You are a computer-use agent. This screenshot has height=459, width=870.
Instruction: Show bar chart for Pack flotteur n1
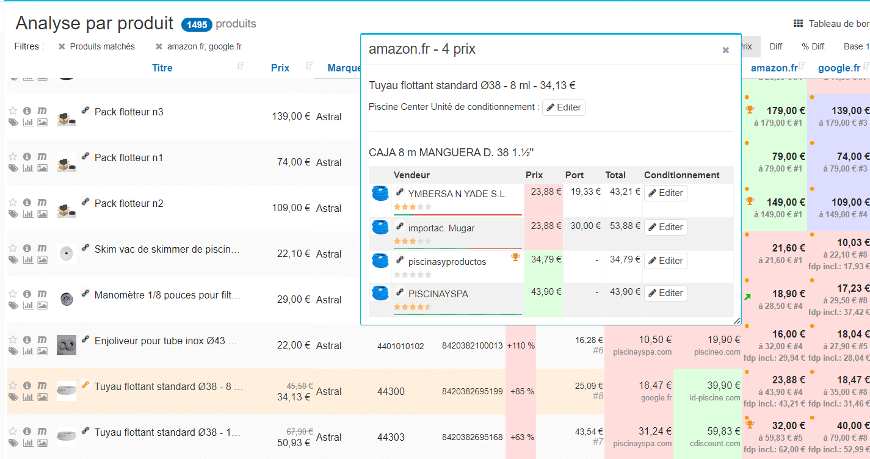(27, 168)
